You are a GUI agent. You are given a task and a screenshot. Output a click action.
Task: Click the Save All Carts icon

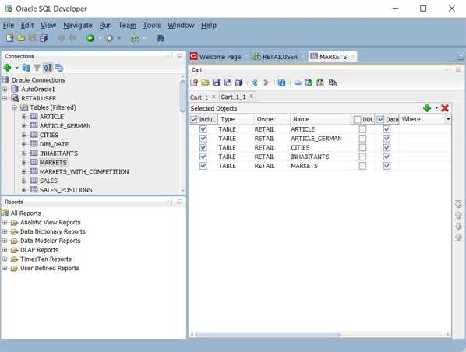[x=238, y=83]
